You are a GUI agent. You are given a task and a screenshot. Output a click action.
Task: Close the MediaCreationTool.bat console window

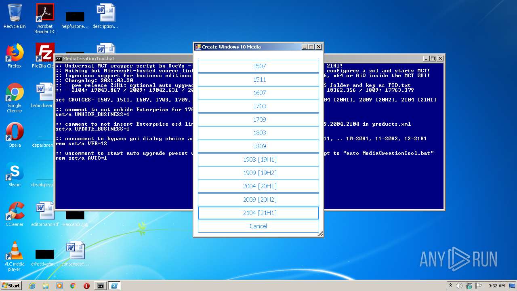click(x=440, y=59)
